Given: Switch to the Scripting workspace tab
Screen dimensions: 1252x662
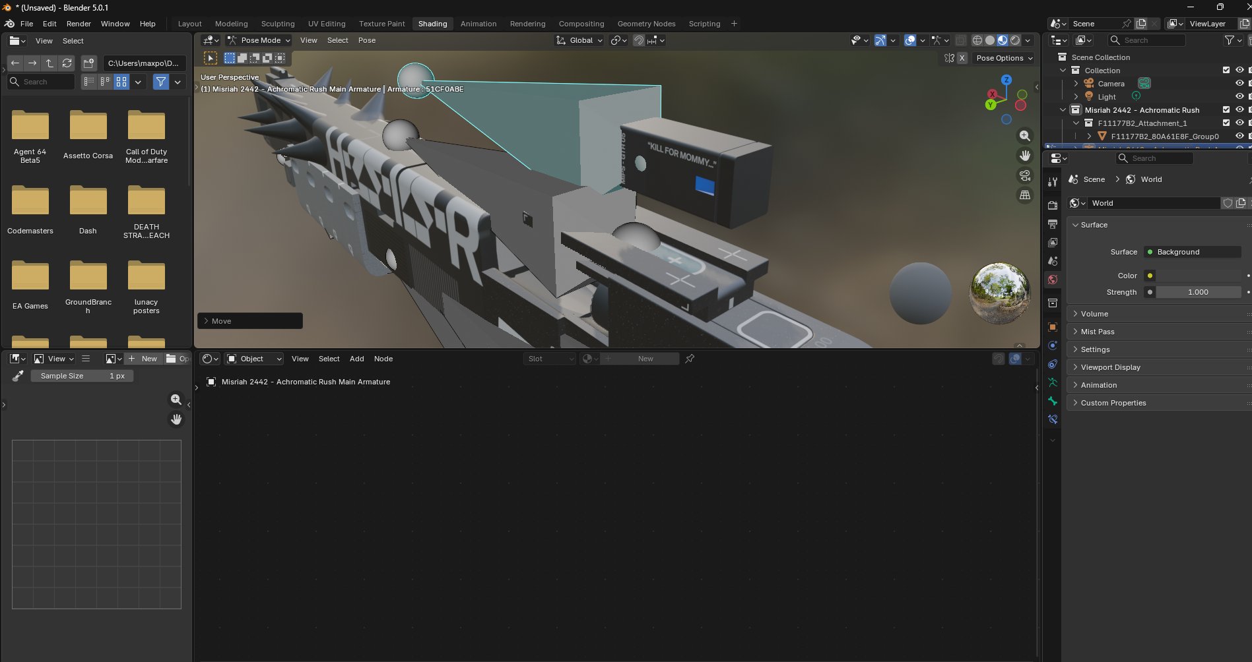Looking at the screenshot, I should pyautogui.click(x=704, y=24).
